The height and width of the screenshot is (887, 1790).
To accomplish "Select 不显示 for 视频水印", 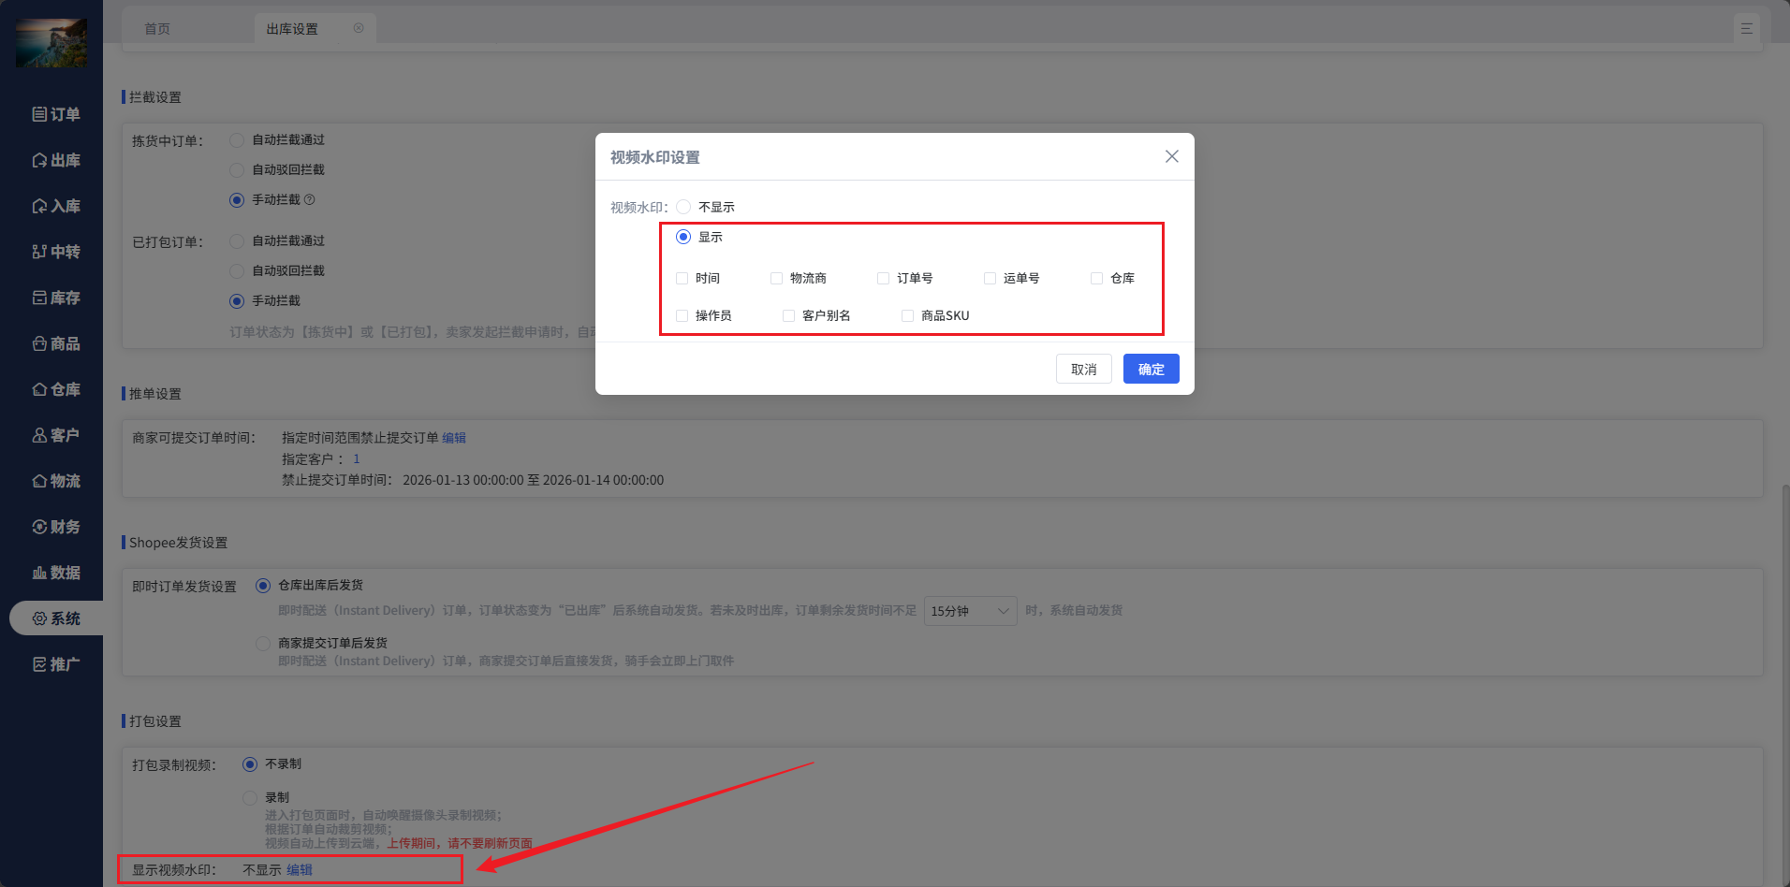I will click(683, 207).
